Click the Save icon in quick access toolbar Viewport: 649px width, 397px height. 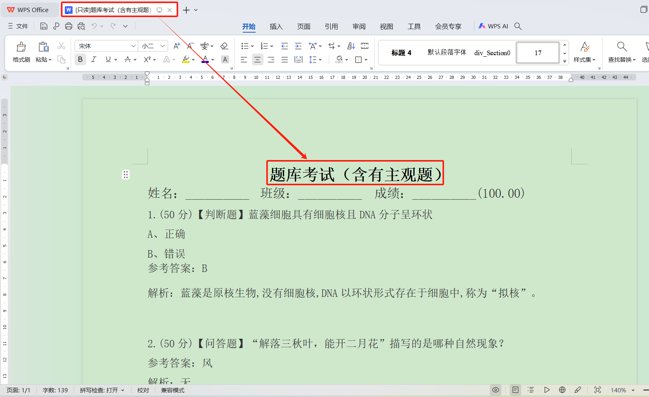tap(43, 26)
